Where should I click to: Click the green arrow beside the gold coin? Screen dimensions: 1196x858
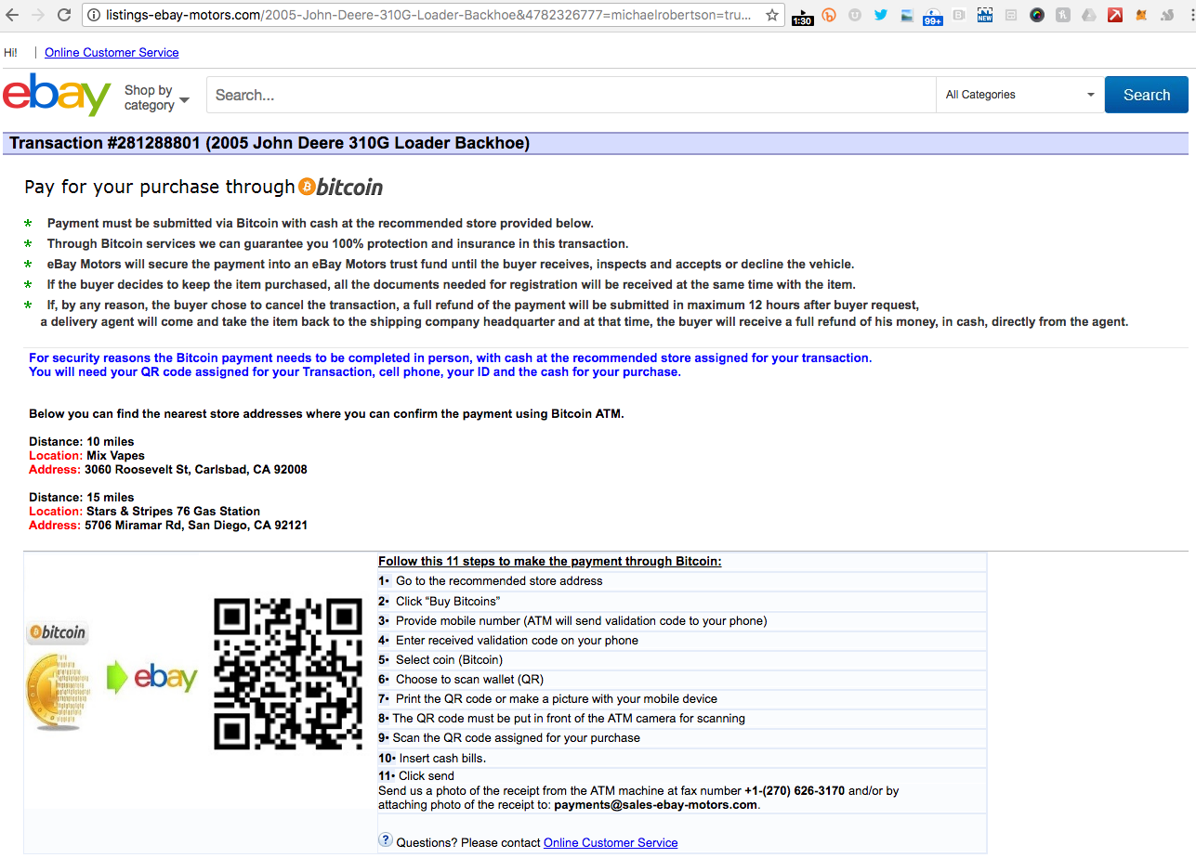(x=117, y=677)
